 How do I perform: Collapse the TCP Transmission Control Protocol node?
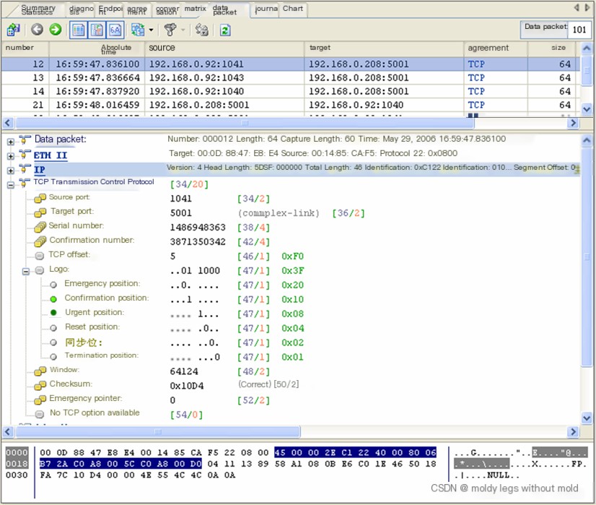11,185
